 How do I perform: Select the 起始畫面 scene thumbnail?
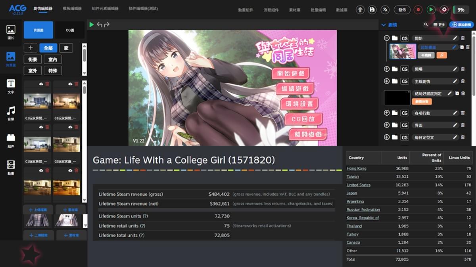coord(403,51)
